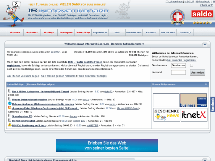This screenshot has width=215, height=161.
Task: Click the anthrazit best websites award badge
Action: (x=177, y=17)
